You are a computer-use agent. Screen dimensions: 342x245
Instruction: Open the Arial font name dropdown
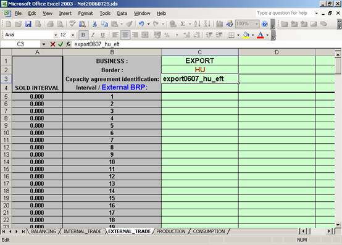click(x=56, y=35)
